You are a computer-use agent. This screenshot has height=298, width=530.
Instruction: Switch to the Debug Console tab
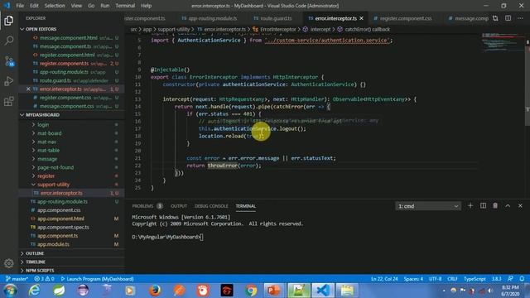point(211,206)
